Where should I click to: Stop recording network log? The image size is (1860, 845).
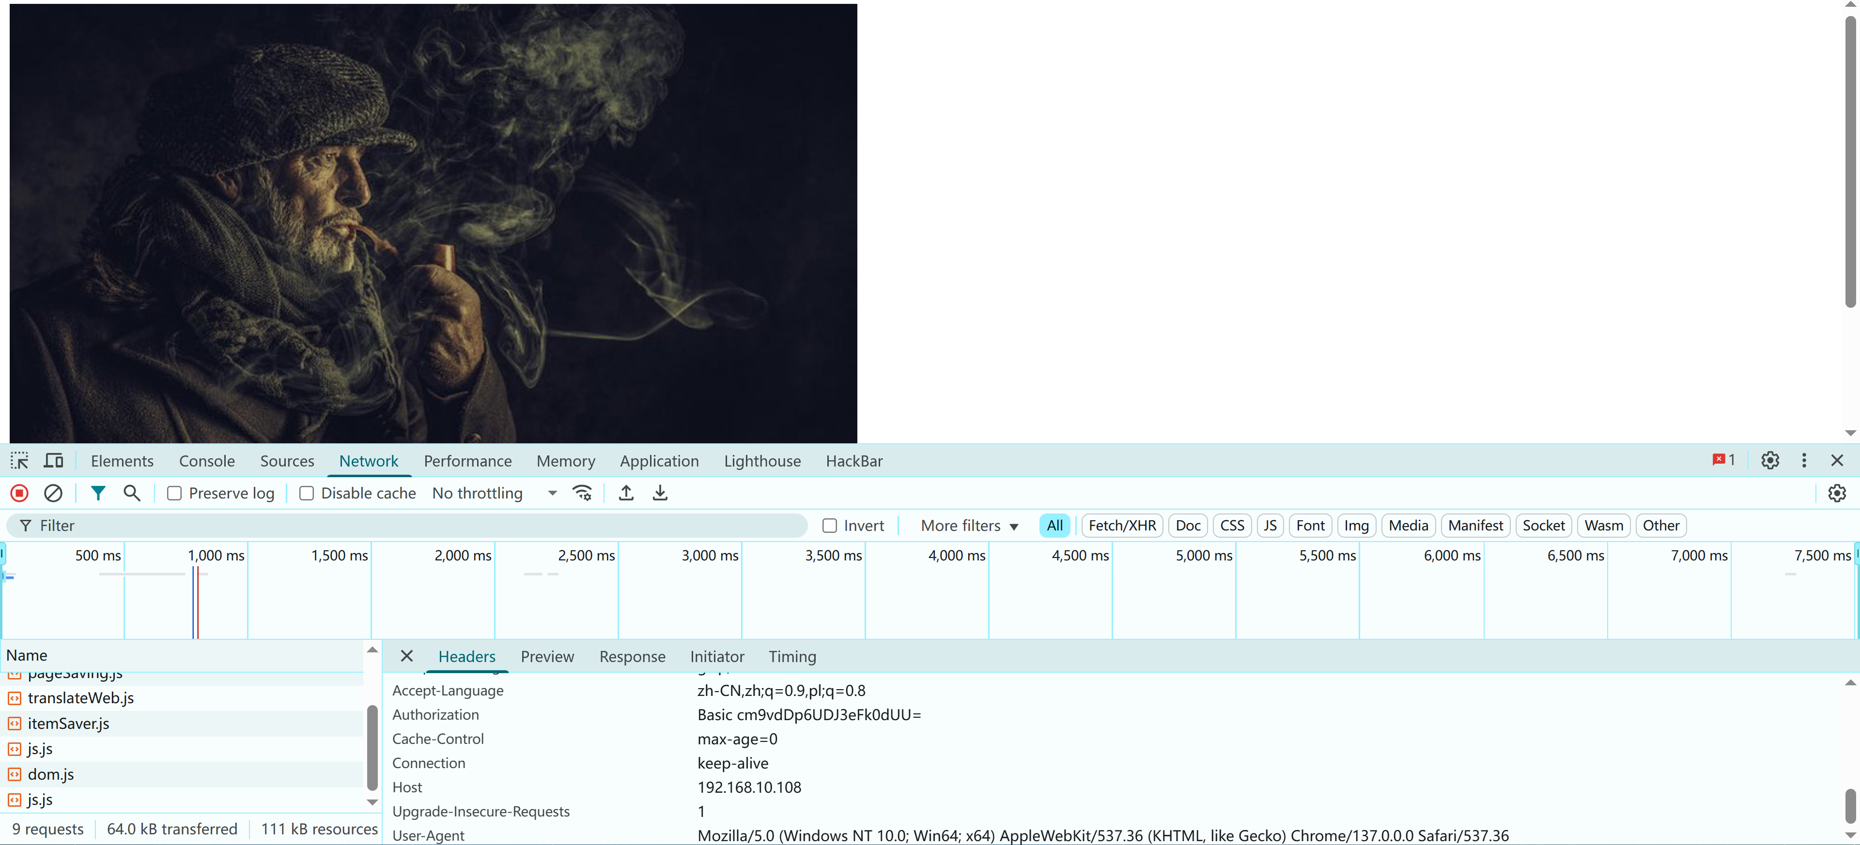(x=19, y=493)
